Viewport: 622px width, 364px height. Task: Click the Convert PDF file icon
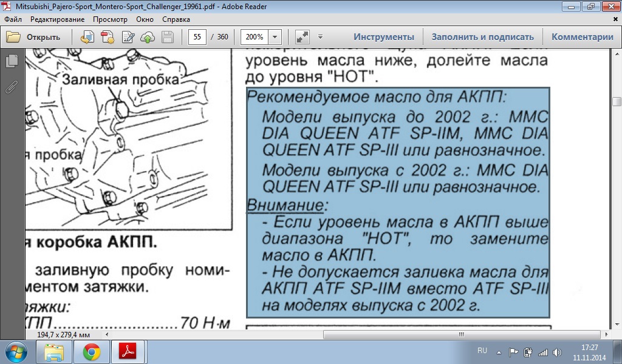pos(87,37)
